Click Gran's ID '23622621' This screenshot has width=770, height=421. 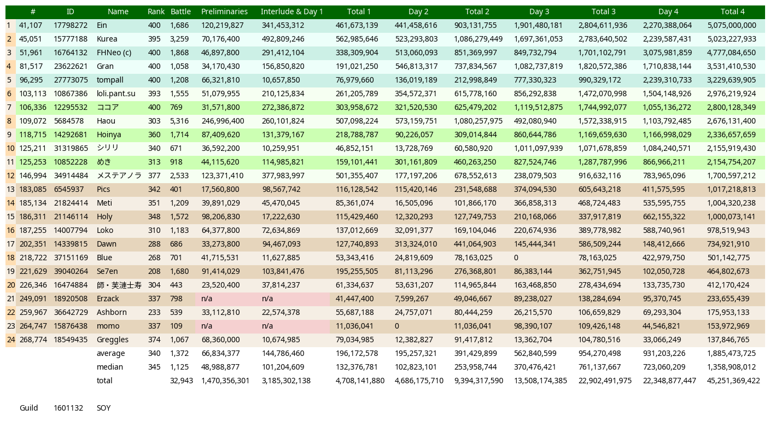click(x=71, y=66)
